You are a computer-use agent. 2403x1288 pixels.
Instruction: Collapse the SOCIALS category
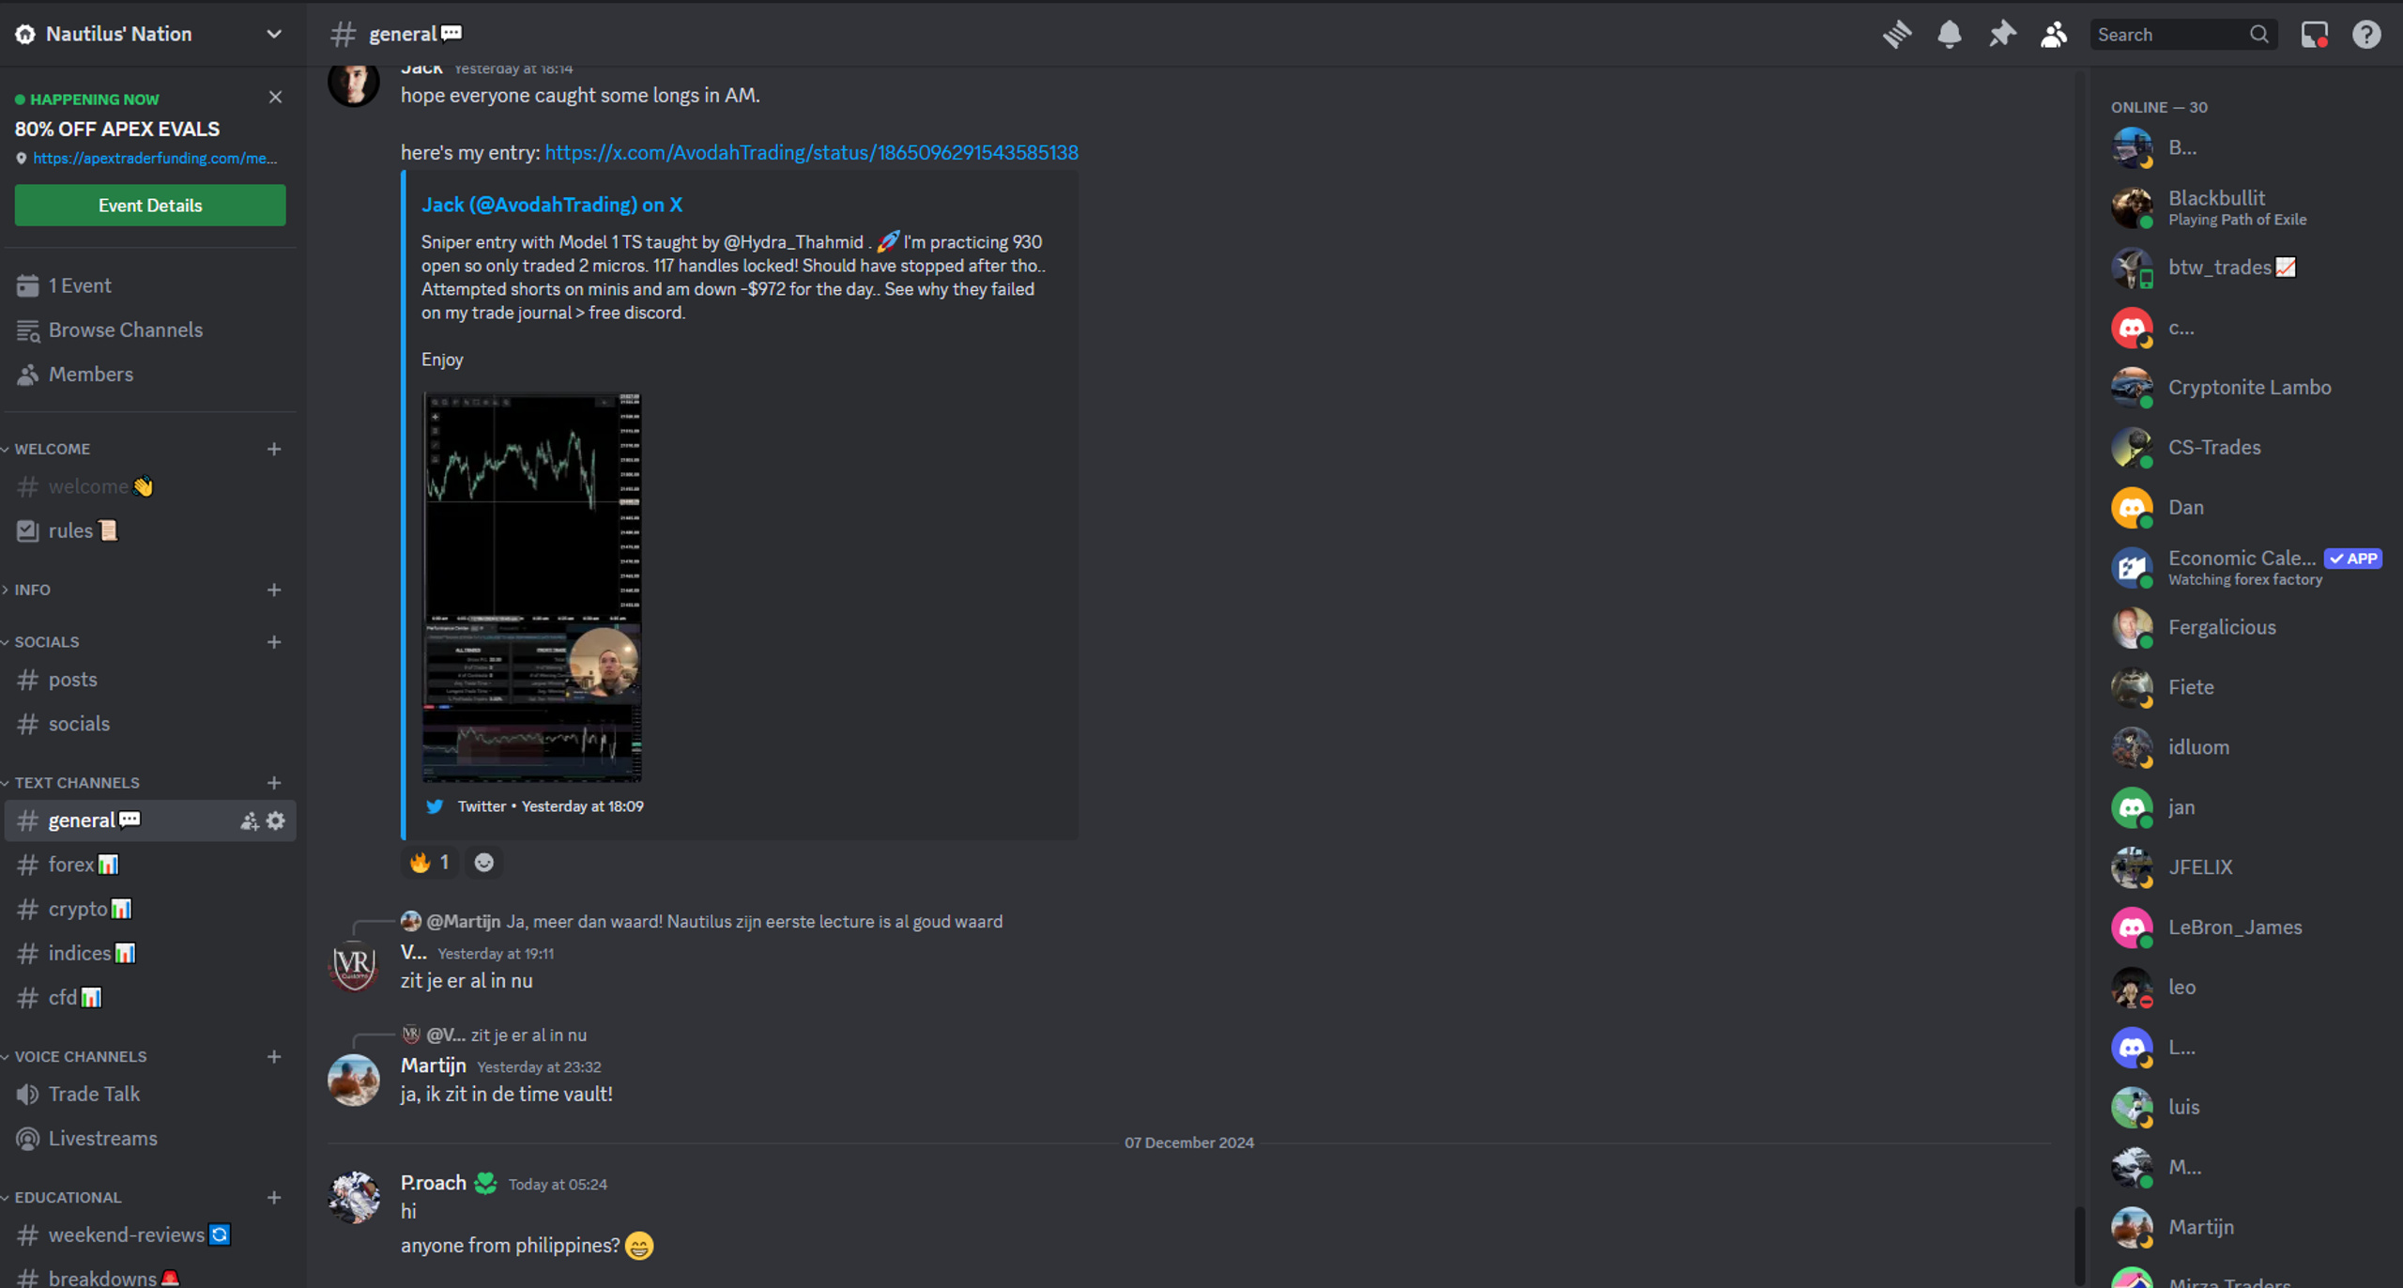(41, 642)
